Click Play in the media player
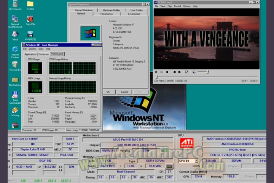274x183 pixels. point(156,72)
